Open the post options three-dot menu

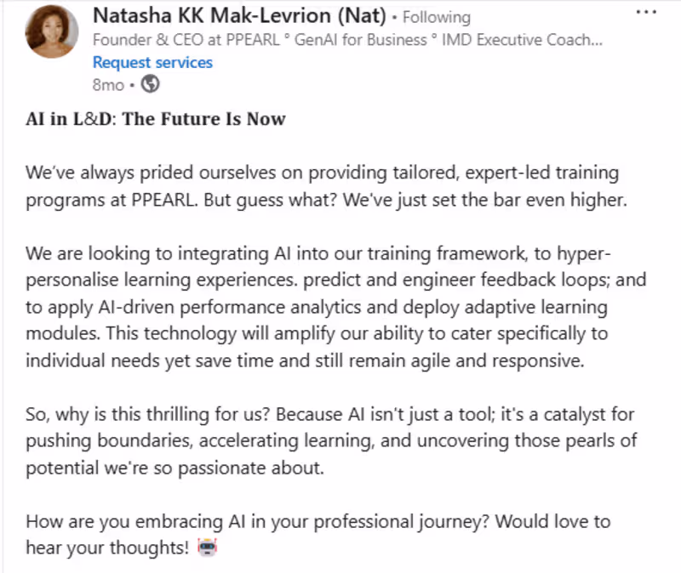(644, 10)
